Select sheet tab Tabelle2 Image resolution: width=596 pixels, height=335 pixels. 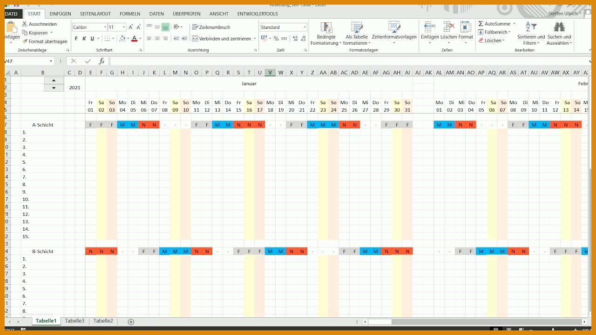[x=103, y=321]
